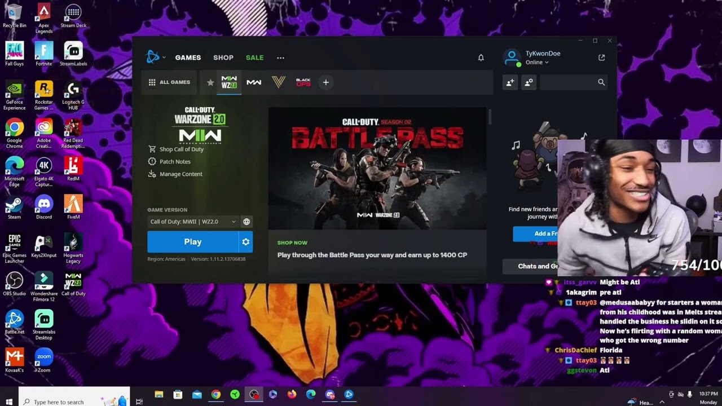The image size is (722, 406).
Task: Open Chats and Groups button
Action: coord(530,266)
